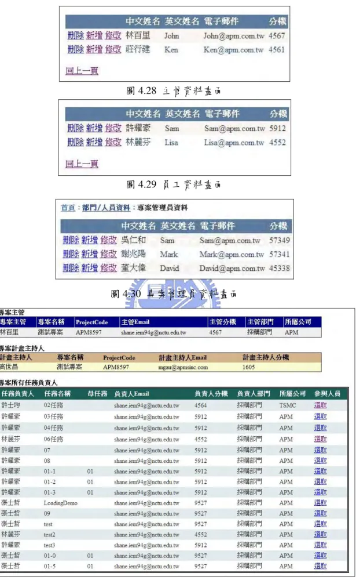The image size is (356, 580).
Task: Click the David@apm.com.tw email cell
Action: coord(232,268)
